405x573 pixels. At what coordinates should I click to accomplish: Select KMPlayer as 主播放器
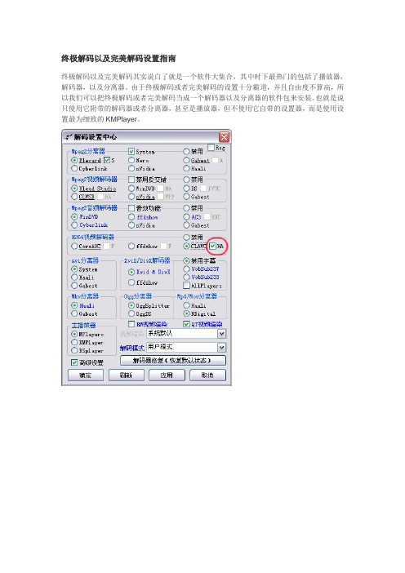coord(74,342)
